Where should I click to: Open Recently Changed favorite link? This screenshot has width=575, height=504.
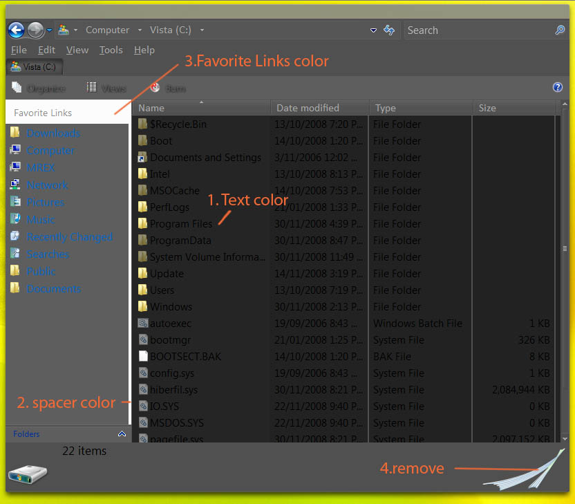69,237
